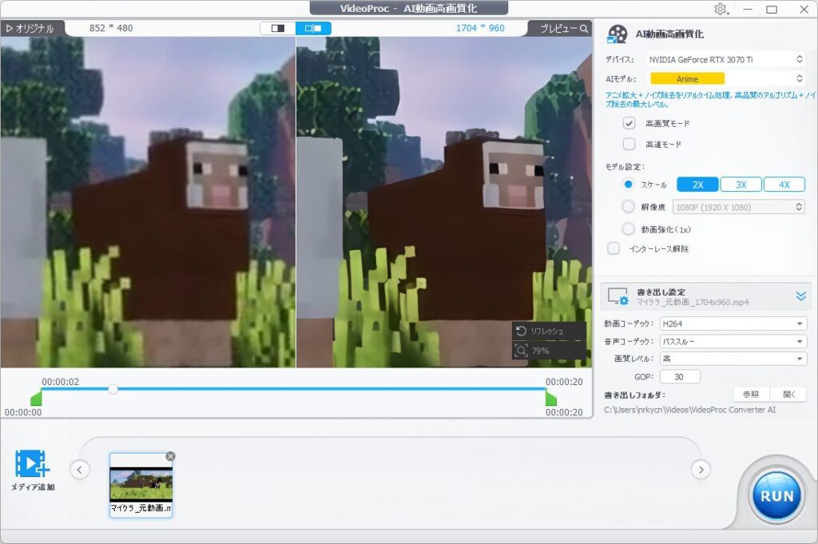
Task: Open the 音声コーデック dropdown
Action: pos(733,342)
